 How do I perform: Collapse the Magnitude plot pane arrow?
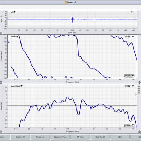coord(1,132)
